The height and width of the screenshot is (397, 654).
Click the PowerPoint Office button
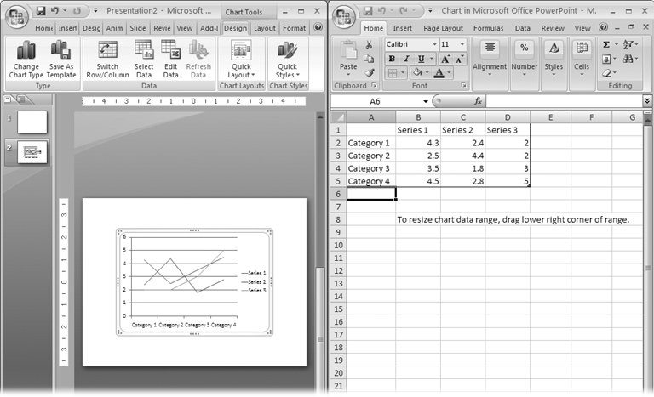pos(16,17)
